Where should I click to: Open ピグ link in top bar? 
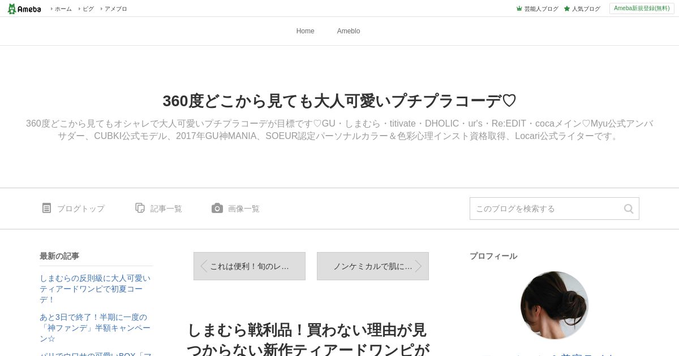88,9
